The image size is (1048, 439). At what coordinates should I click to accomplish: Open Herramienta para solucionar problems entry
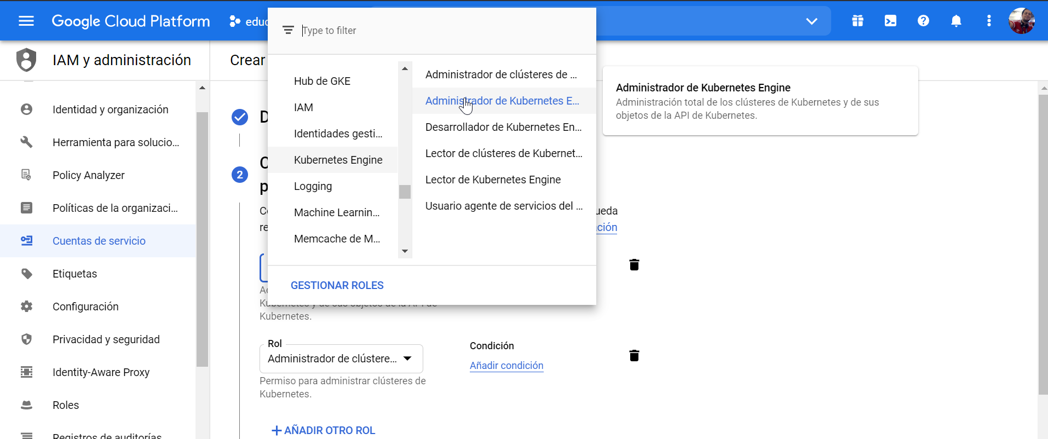116,142
